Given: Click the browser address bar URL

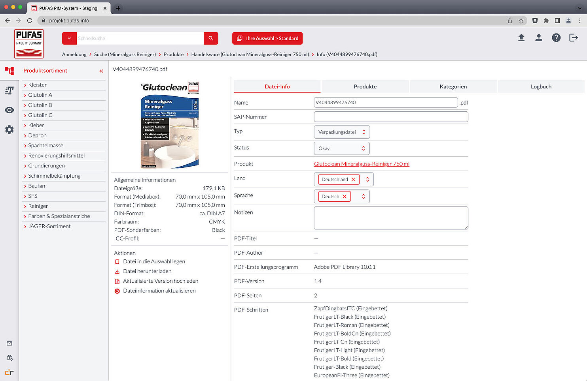Looking at the screenshot, I should tap(69, 21).
